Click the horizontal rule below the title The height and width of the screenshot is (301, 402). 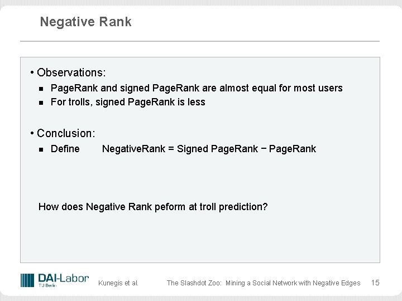point(200,41)
